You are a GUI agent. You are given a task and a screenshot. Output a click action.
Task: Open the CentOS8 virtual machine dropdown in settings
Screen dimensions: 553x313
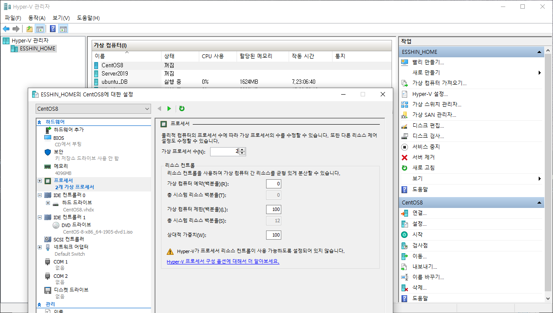click(93, 109)
